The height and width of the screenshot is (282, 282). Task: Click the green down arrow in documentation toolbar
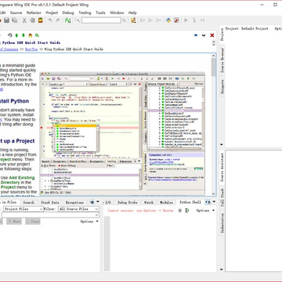[23, 35]
